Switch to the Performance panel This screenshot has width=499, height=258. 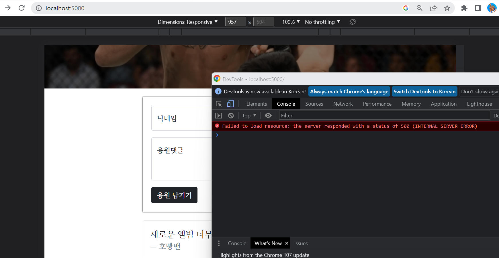(377, 104)
